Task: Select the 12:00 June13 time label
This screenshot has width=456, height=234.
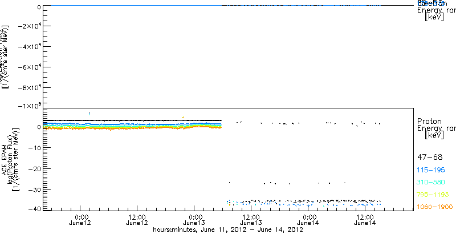Action: [x=251, y=220]
